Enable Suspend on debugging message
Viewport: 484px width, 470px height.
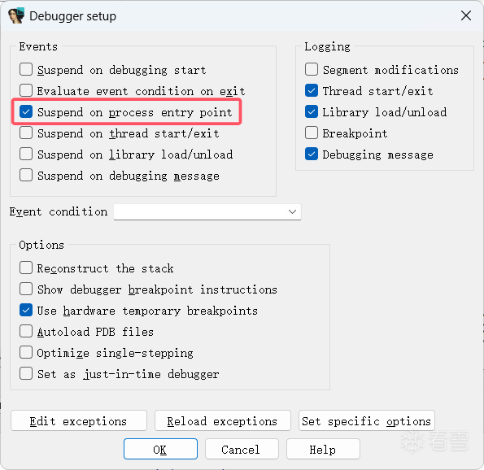pyautogui.click(x=26, y=176)
